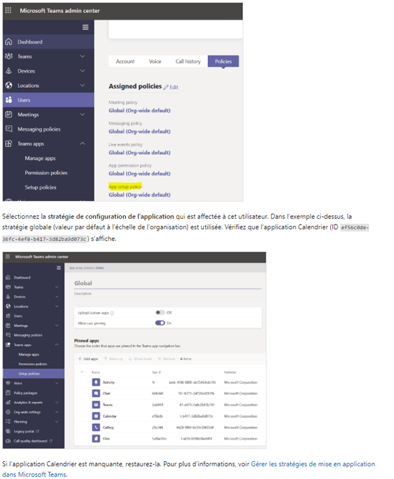Enable the Upload custom apps toggle
The image size is (394, 479).
coord(160,312)
